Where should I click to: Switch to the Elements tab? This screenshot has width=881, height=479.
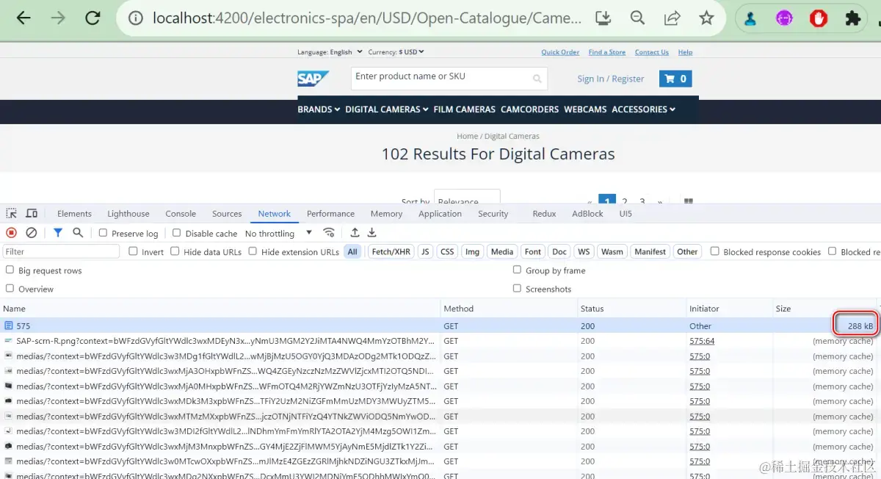coord(74,214)
